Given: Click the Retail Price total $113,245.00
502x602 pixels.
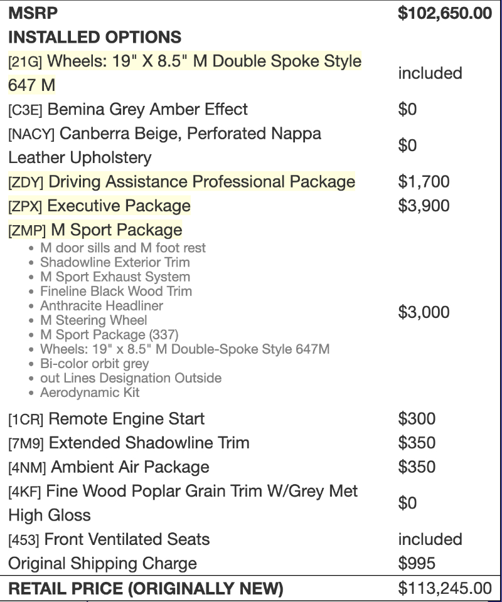Looking at the screenshot, I should 444,588.
